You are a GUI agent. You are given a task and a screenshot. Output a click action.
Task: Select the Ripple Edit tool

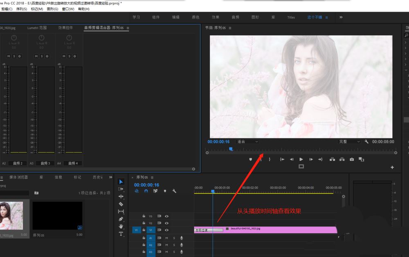[121, 196]
